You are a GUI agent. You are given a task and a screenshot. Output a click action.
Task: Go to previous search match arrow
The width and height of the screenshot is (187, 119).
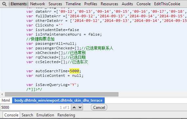(74, 108)
